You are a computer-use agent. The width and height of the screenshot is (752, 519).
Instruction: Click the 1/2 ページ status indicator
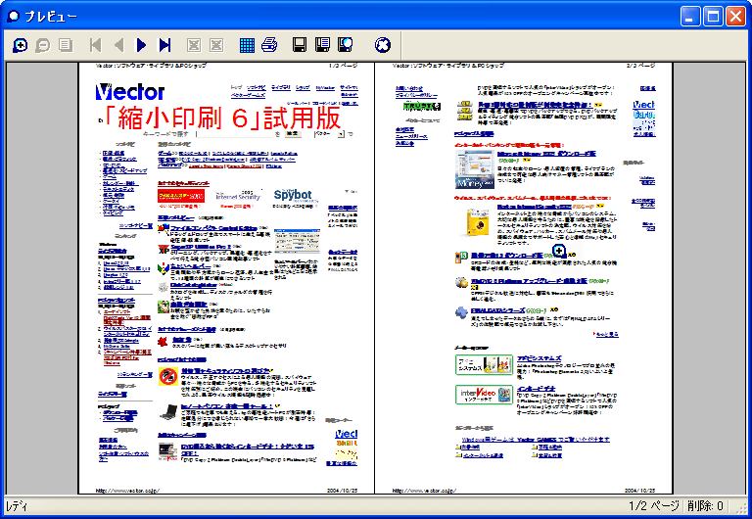tap(654, 505)
